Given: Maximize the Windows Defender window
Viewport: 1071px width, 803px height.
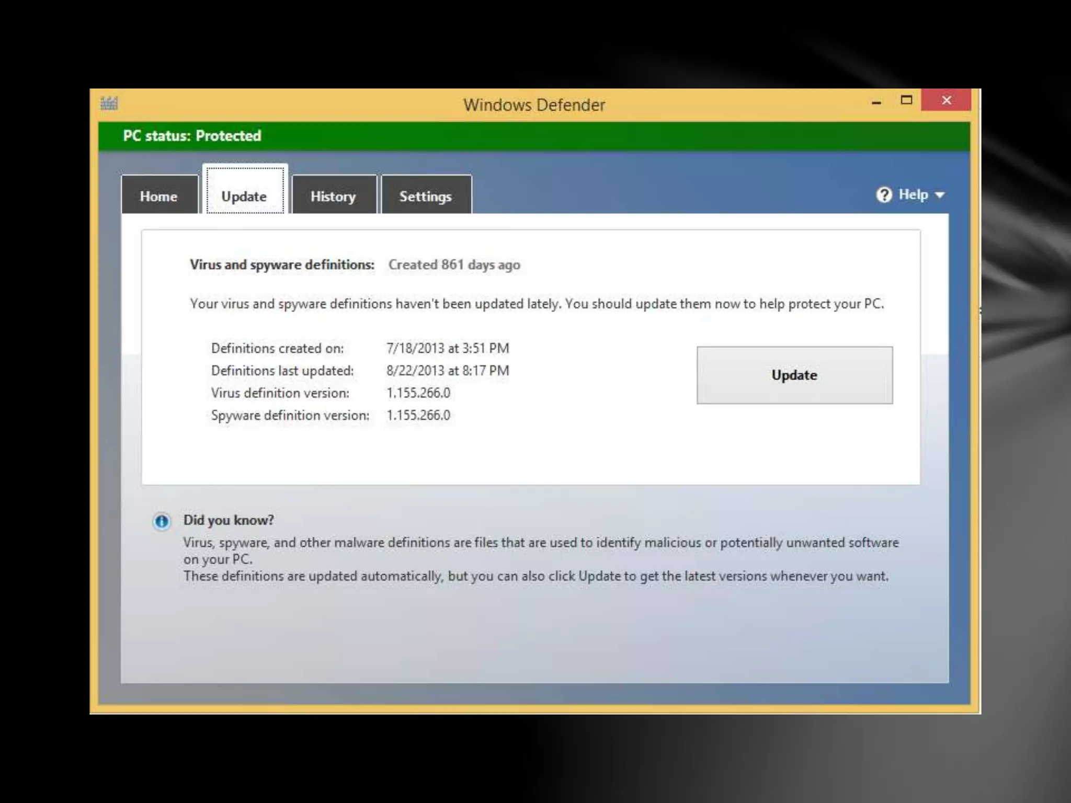Looking at the screenshot, I should coord(906,100).
